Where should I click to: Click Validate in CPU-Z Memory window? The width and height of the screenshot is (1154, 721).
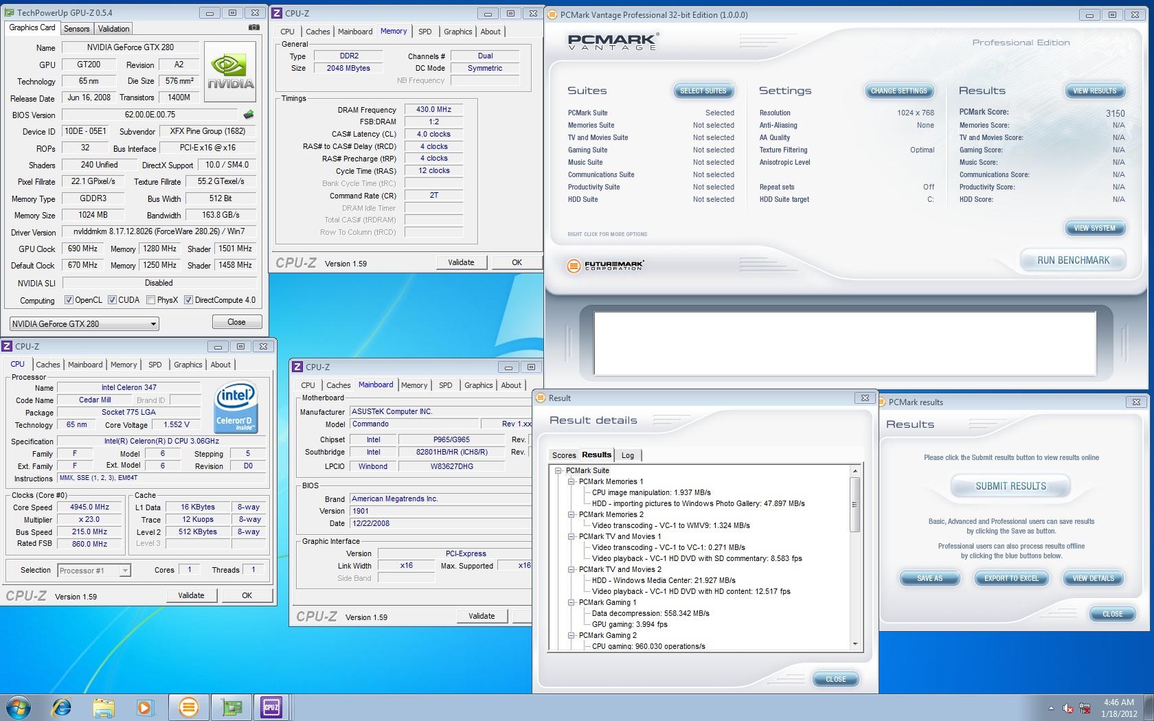[461, 262]
